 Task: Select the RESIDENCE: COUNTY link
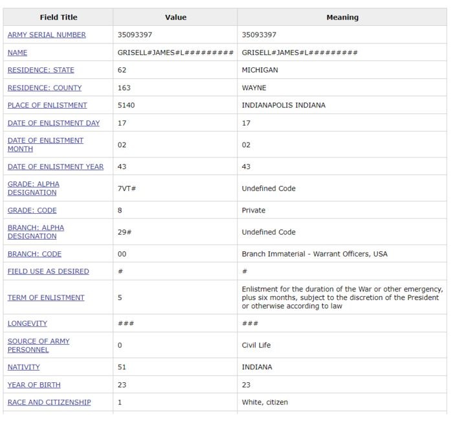[x=45, y=87]
